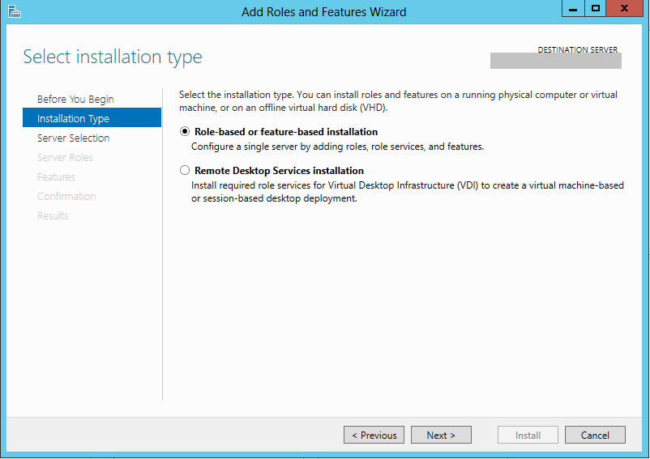Maximize the wizard window

coord(596,9)
